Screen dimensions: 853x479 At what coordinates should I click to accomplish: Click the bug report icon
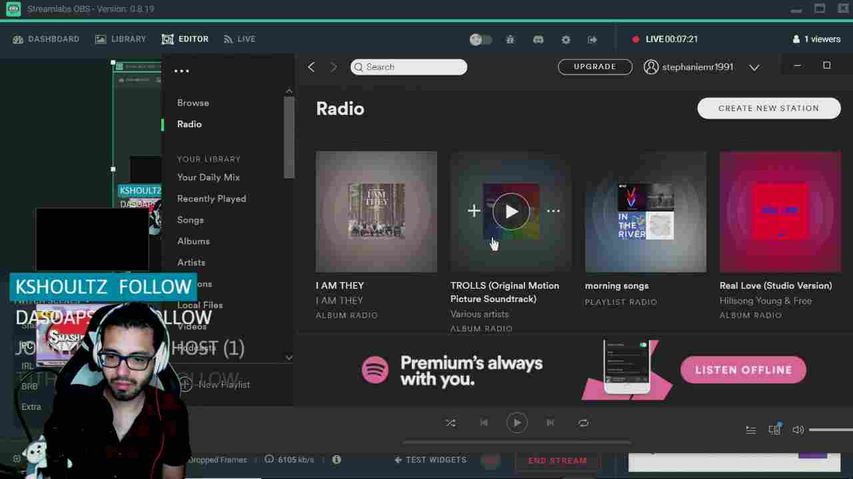tap(510, 39)
